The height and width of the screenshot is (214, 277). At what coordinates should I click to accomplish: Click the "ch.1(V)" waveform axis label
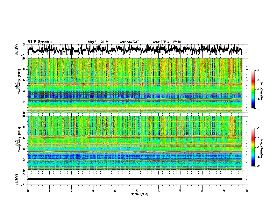point(16,49)
